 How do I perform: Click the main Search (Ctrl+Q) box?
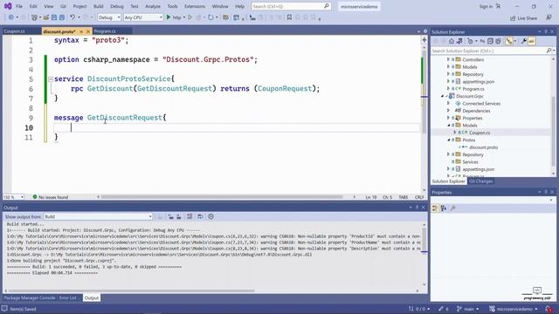click(x=291, y=6)
